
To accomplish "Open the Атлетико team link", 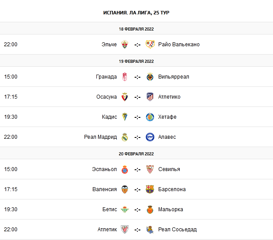I will point(169,97).
